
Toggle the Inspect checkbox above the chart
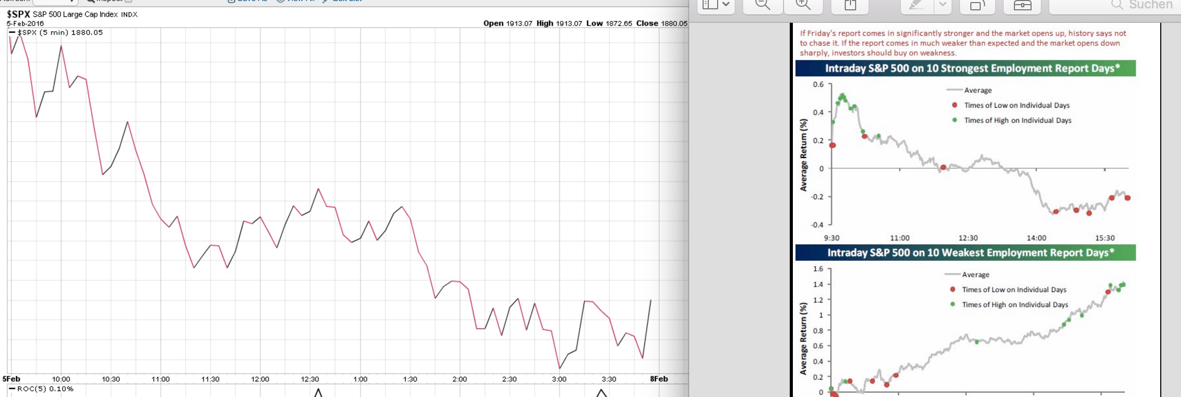[x=128, y=1]
